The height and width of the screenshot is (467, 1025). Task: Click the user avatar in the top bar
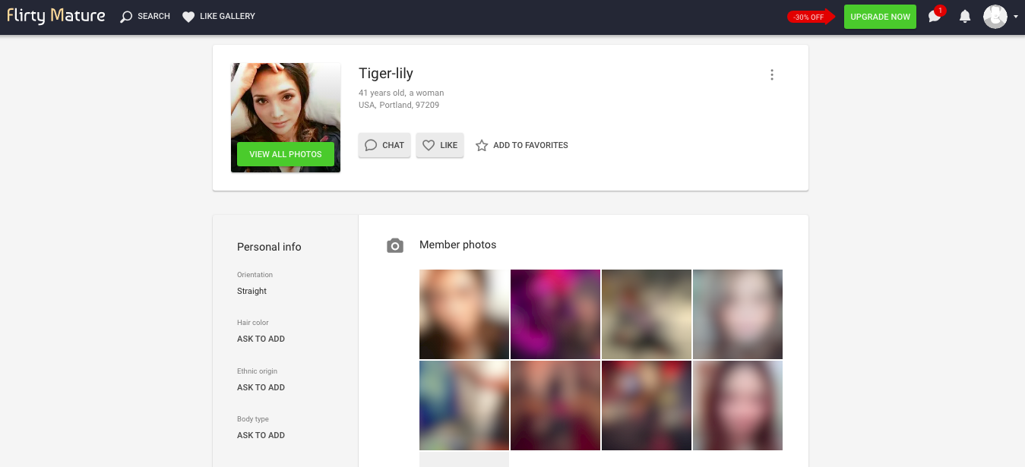(995, 17)
